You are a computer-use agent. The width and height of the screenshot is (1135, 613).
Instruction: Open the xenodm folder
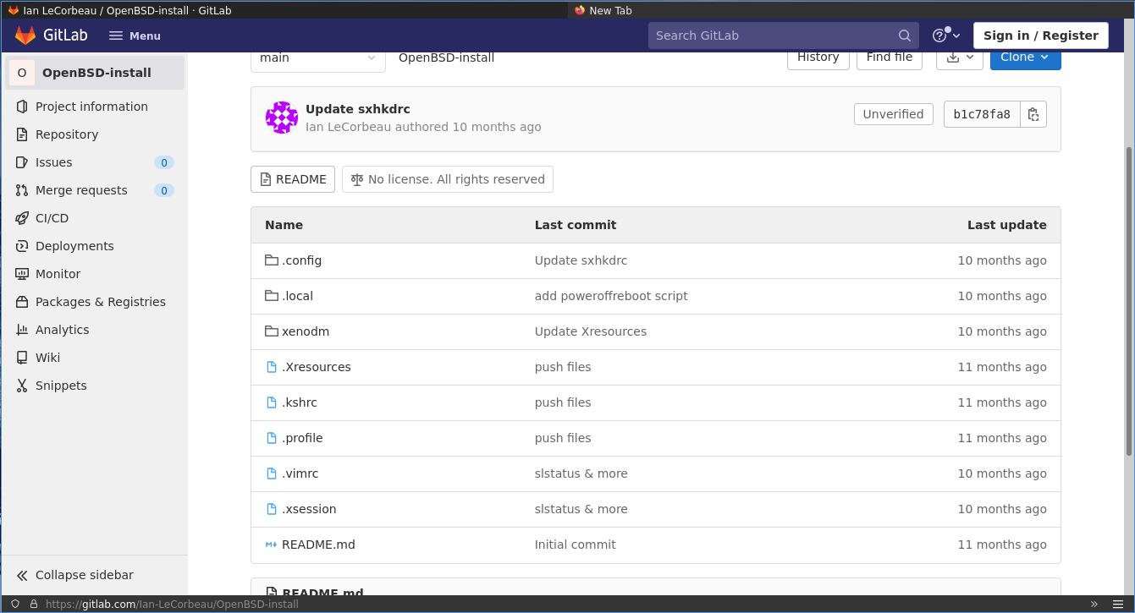pyautogui.click(x=306, y=331)
